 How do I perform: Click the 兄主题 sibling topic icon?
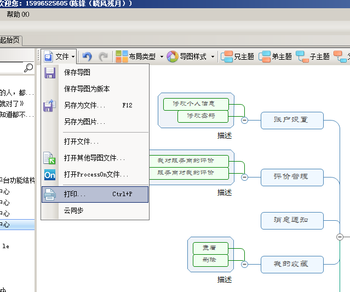(x=238, y=56)
